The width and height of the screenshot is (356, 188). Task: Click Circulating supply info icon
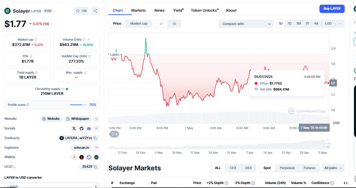(63, 89)
